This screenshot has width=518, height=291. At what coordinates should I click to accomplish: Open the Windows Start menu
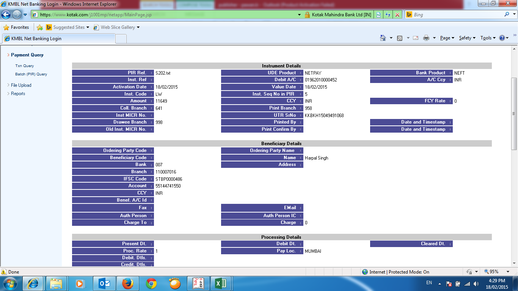(10, 283)
